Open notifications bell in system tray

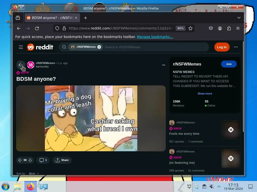[189, 186]
